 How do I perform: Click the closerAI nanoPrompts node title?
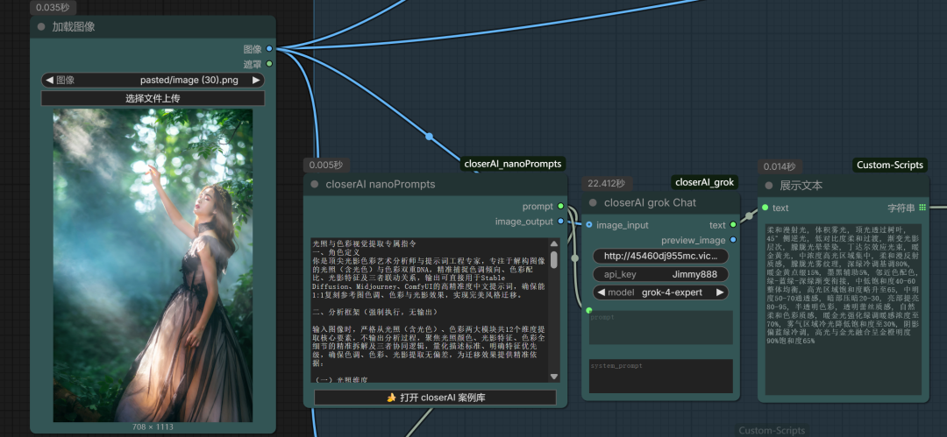pyautogui.click(x=381, y=185)
